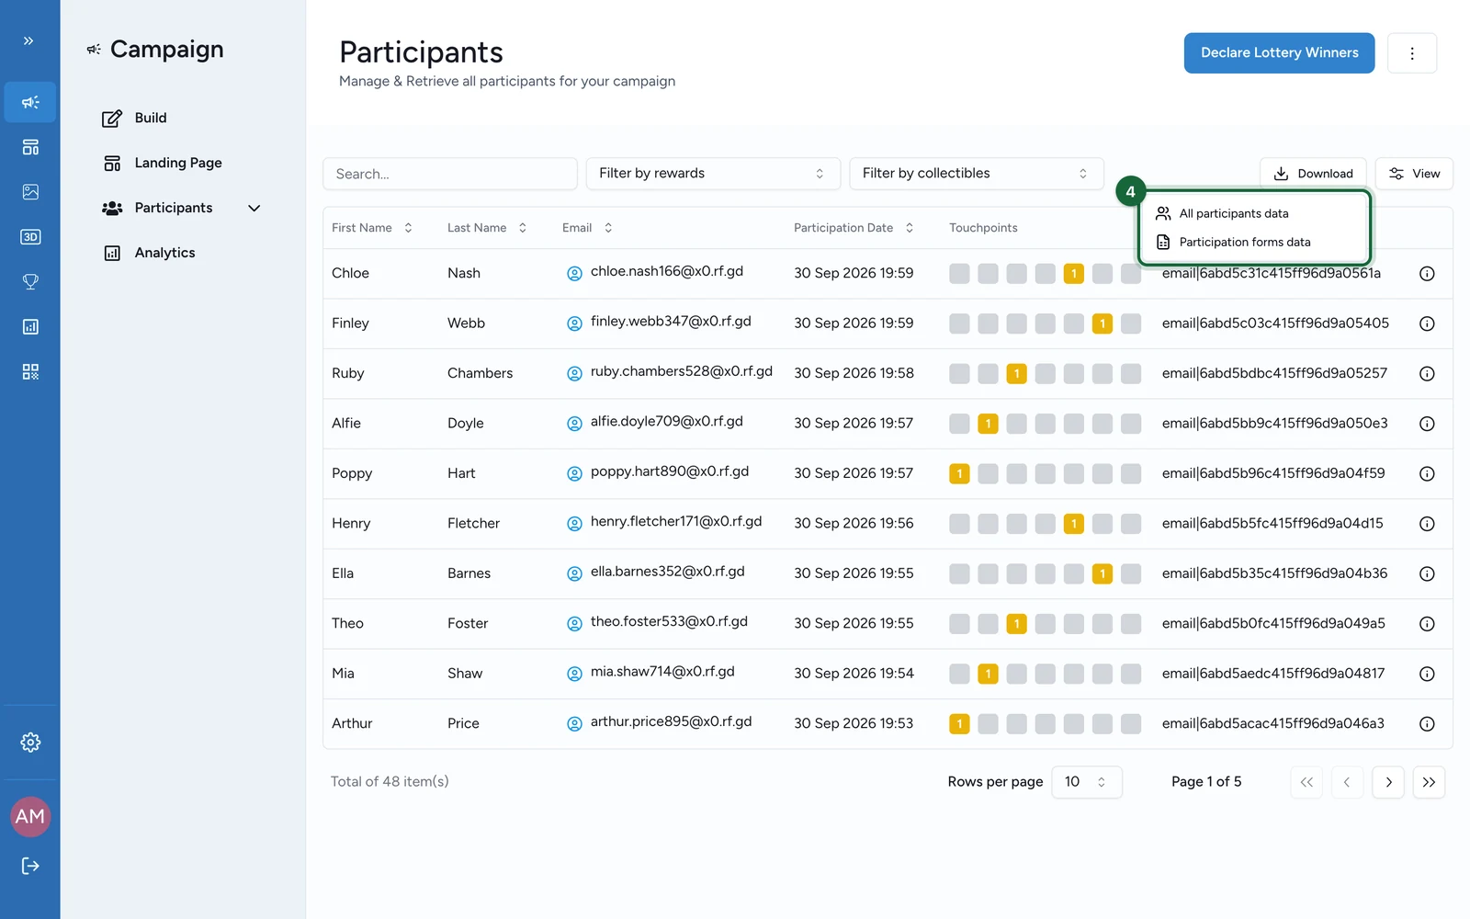Click yellow touchpoint badge in Ruby Chambers row
The height and width of the screenshot is (919, 1470).
pyautogui.click(x=1016, y=374)
